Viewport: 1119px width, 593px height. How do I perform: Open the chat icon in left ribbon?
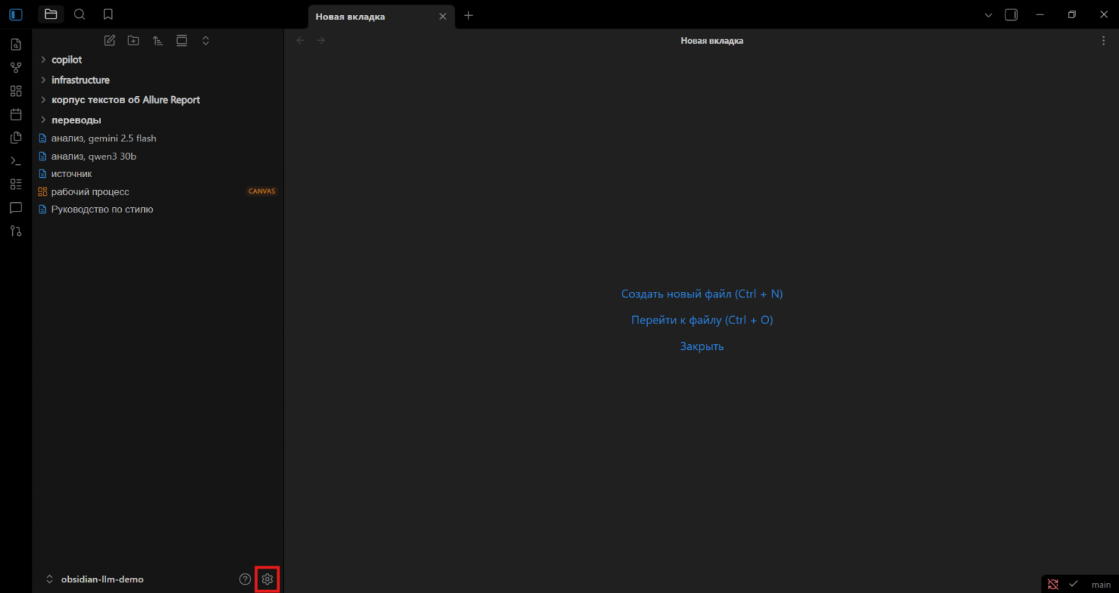coord(16,208)
